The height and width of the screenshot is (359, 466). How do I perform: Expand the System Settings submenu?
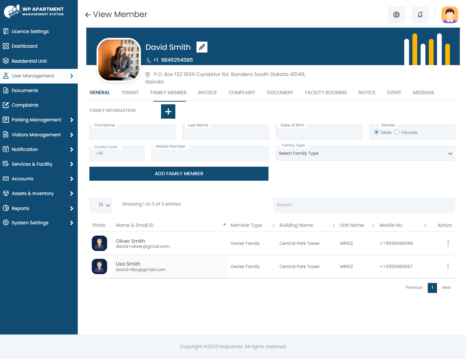pyautogui.click(x=72, y=223)
